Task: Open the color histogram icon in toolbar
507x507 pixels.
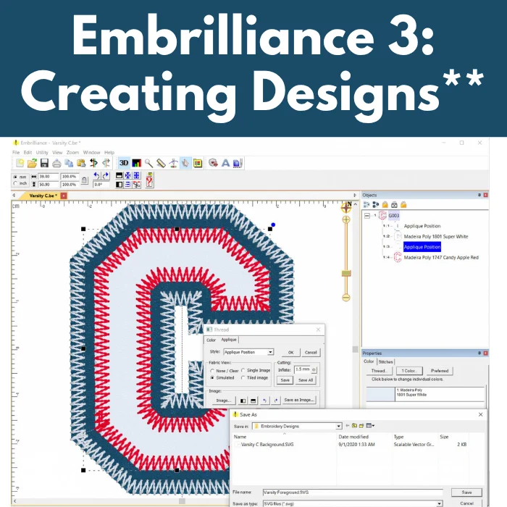Action: pyautogui.click(x=136, y=163)
